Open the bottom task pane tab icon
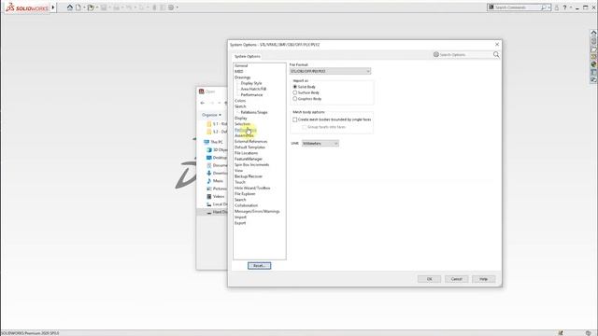Image resolution: width=598 pixels, height=336 pixels. (593, 79)
